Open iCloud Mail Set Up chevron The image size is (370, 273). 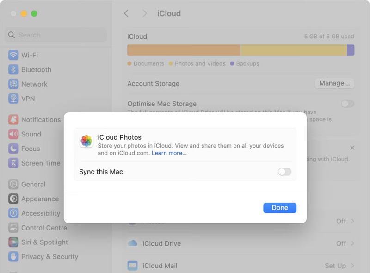pos(352,266)
